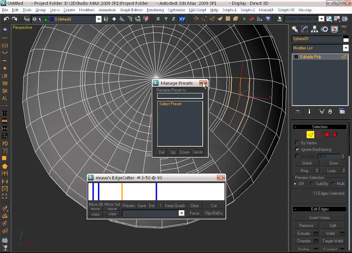Open the MAXScript menu

click(197, 10)
